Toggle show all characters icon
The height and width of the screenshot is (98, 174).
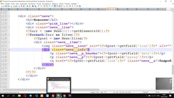click(x=52, y=6)
